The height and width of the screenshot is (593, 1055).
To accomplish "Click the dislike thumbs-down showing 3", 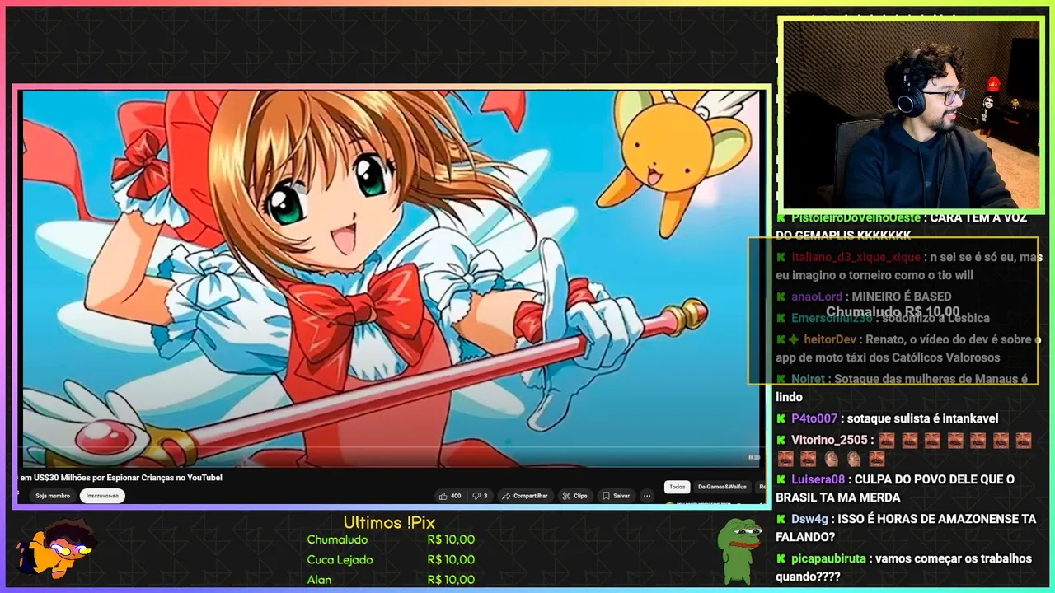I will tap(480, 496).
